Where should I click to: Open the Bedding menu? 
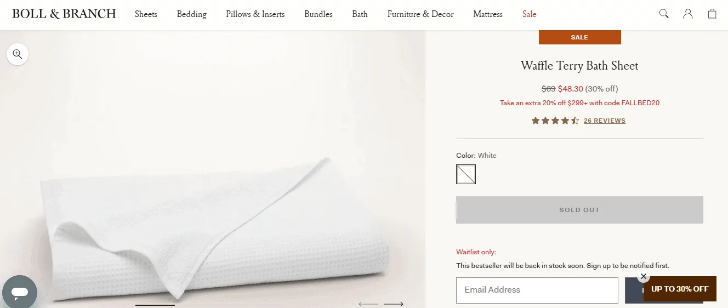191,14
